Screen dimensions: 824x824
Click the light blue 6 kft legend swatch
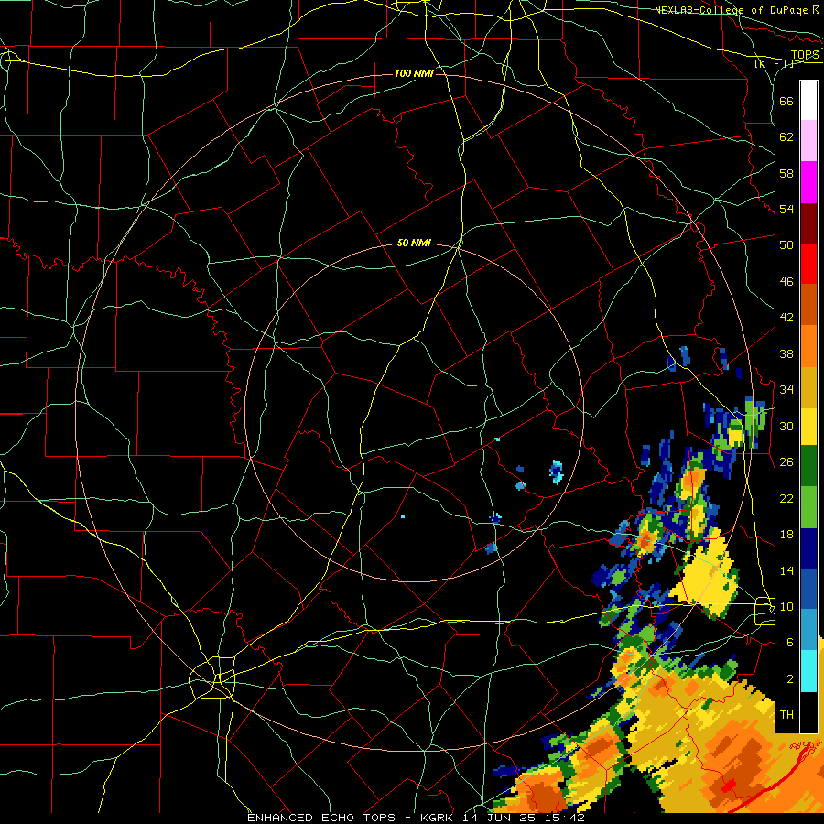[x=808, y=630]
